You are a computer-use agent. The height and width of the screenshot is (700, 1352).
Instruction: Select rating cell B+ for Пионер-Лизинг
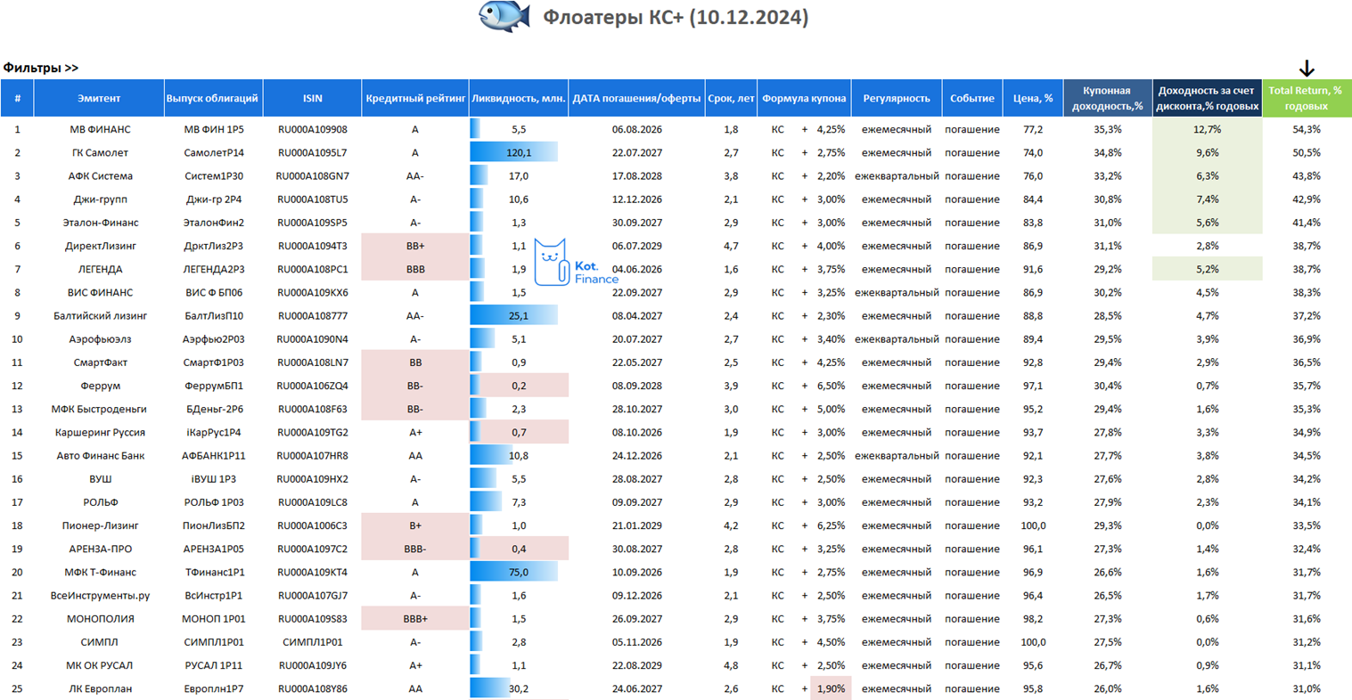click(415, 525)
